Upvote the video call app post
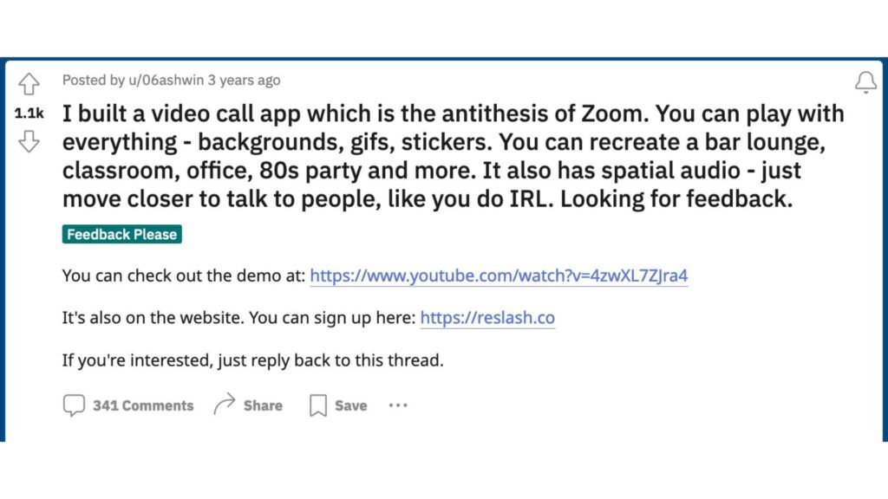888x499 pixels. [x=29, y=84]
